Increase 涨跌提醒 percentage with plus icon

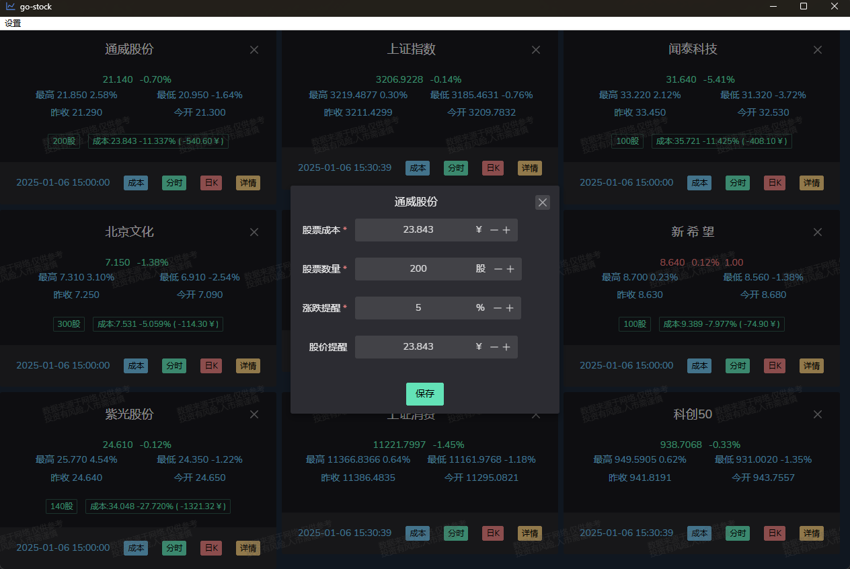[x=510, y=308]
